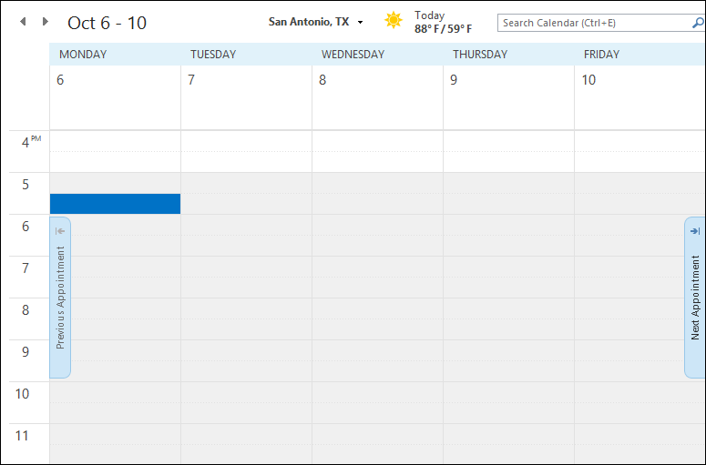
Task: Go to previous week with back arrow
Action: pyautogui.click(x=23, y=22)
